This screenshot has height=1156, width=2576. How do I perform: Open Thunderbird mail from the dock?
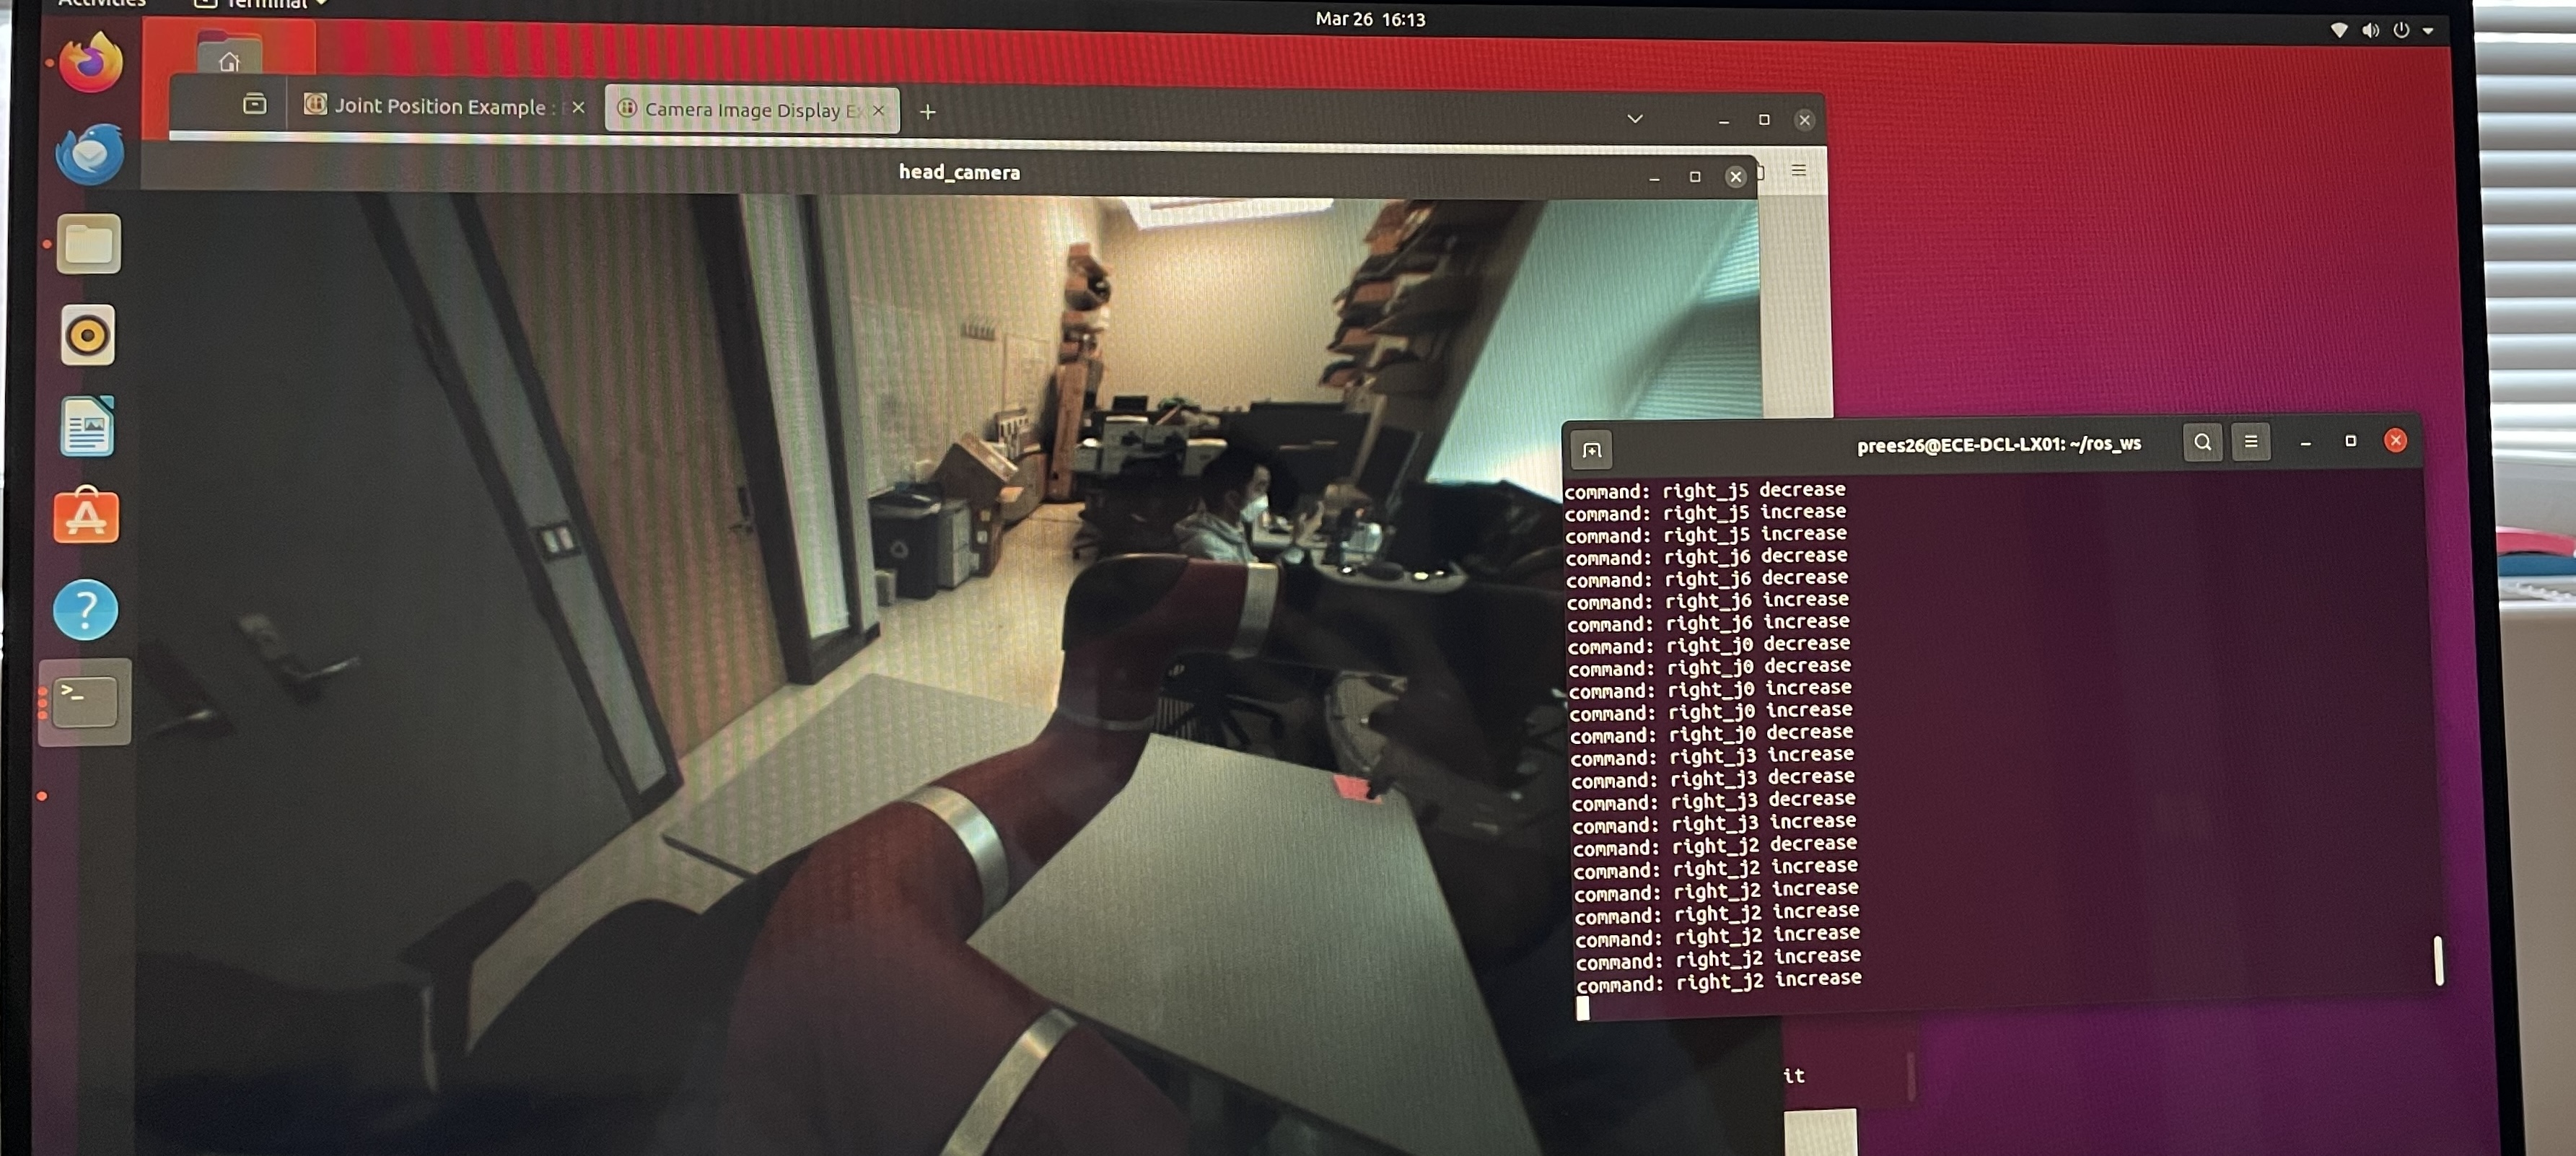point(90,154)
